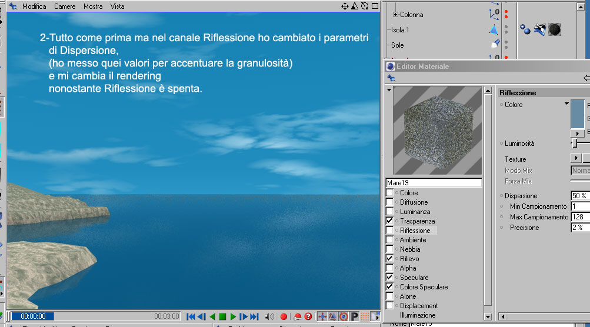Toggle the viewport maximize icon

375,6
